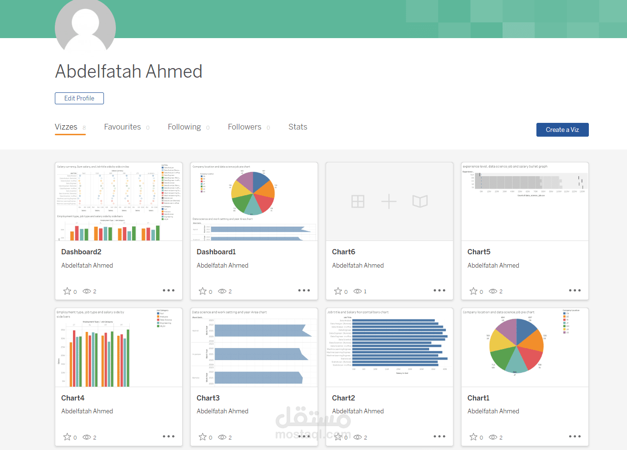The image size is (627, 450).
Task: Click the views eye icon on Chart1
Action: (x=493, y=437)
